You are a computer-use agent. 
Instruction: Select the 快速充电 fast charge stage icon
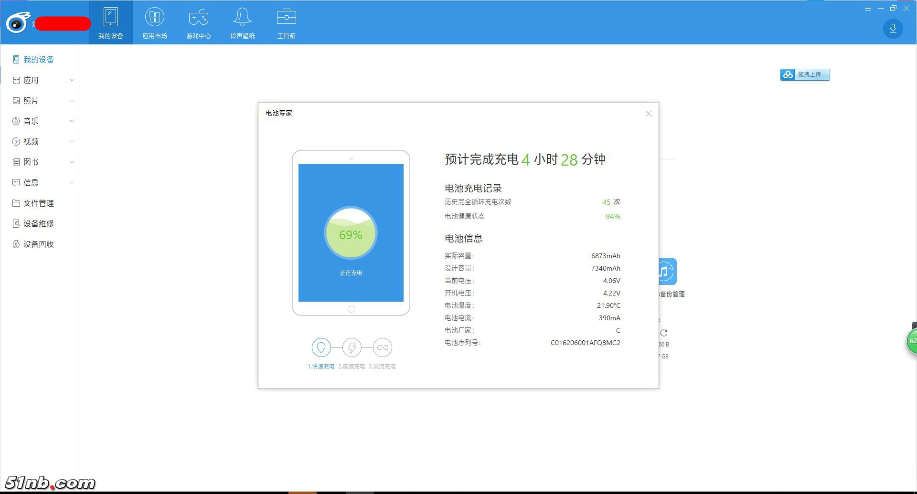pyautogui.click(x=321, y=347)
